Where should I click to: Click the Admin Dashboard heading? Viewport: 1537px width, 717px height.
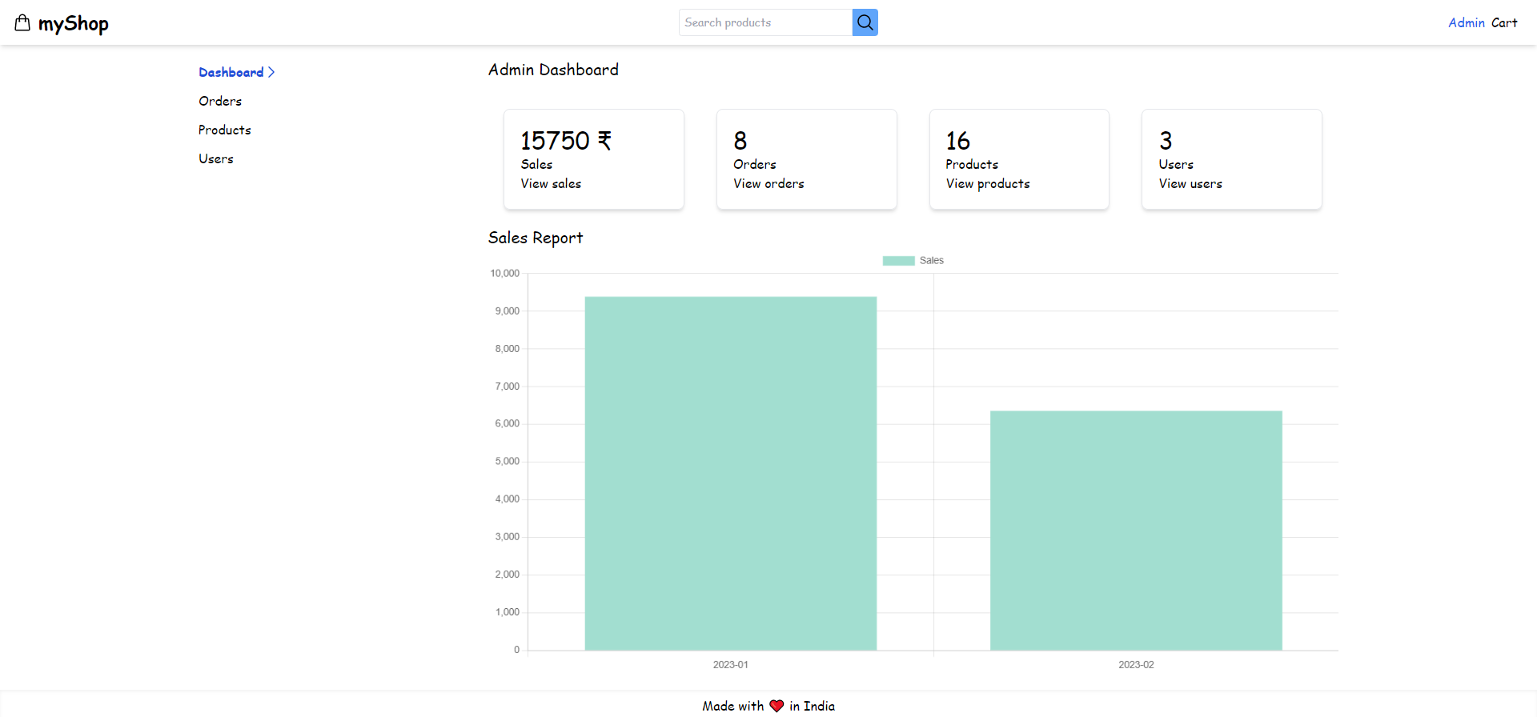coord(553,70)
